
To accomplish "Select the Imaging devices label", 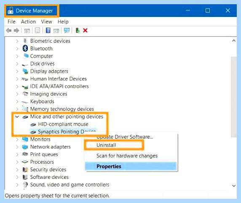I will tap(48, 94).
